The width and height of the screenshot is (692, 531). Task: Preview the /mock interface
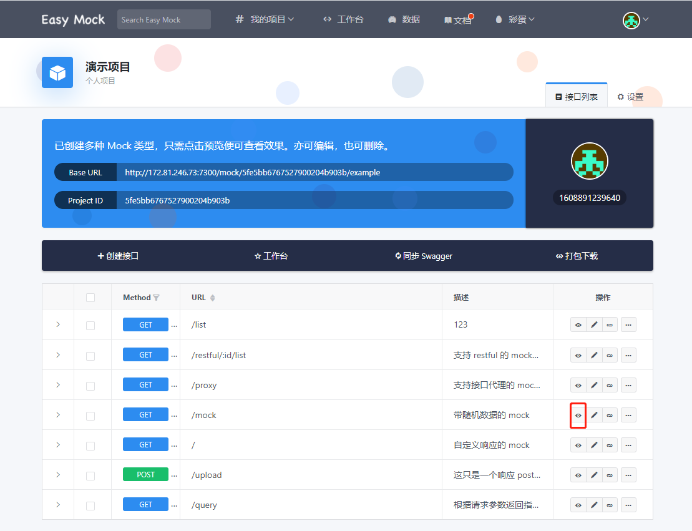(578, 416)
